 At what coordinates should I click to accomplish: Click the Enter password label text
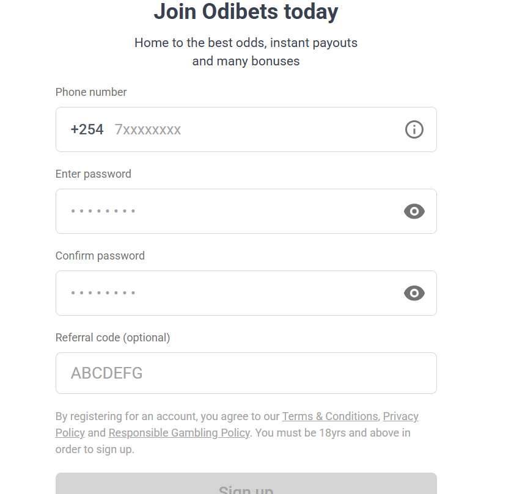click(x=93, y=174)
